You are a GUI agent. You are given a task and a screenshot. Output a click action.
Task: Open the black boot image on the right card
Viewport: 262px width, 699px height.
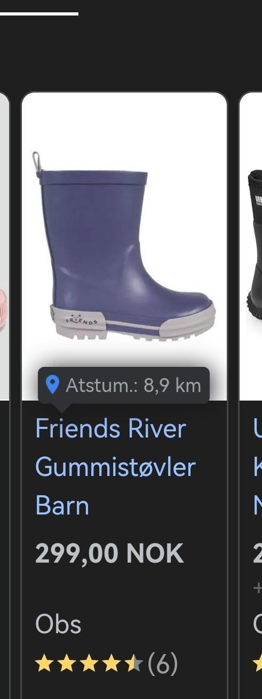[x=255, y=247]
